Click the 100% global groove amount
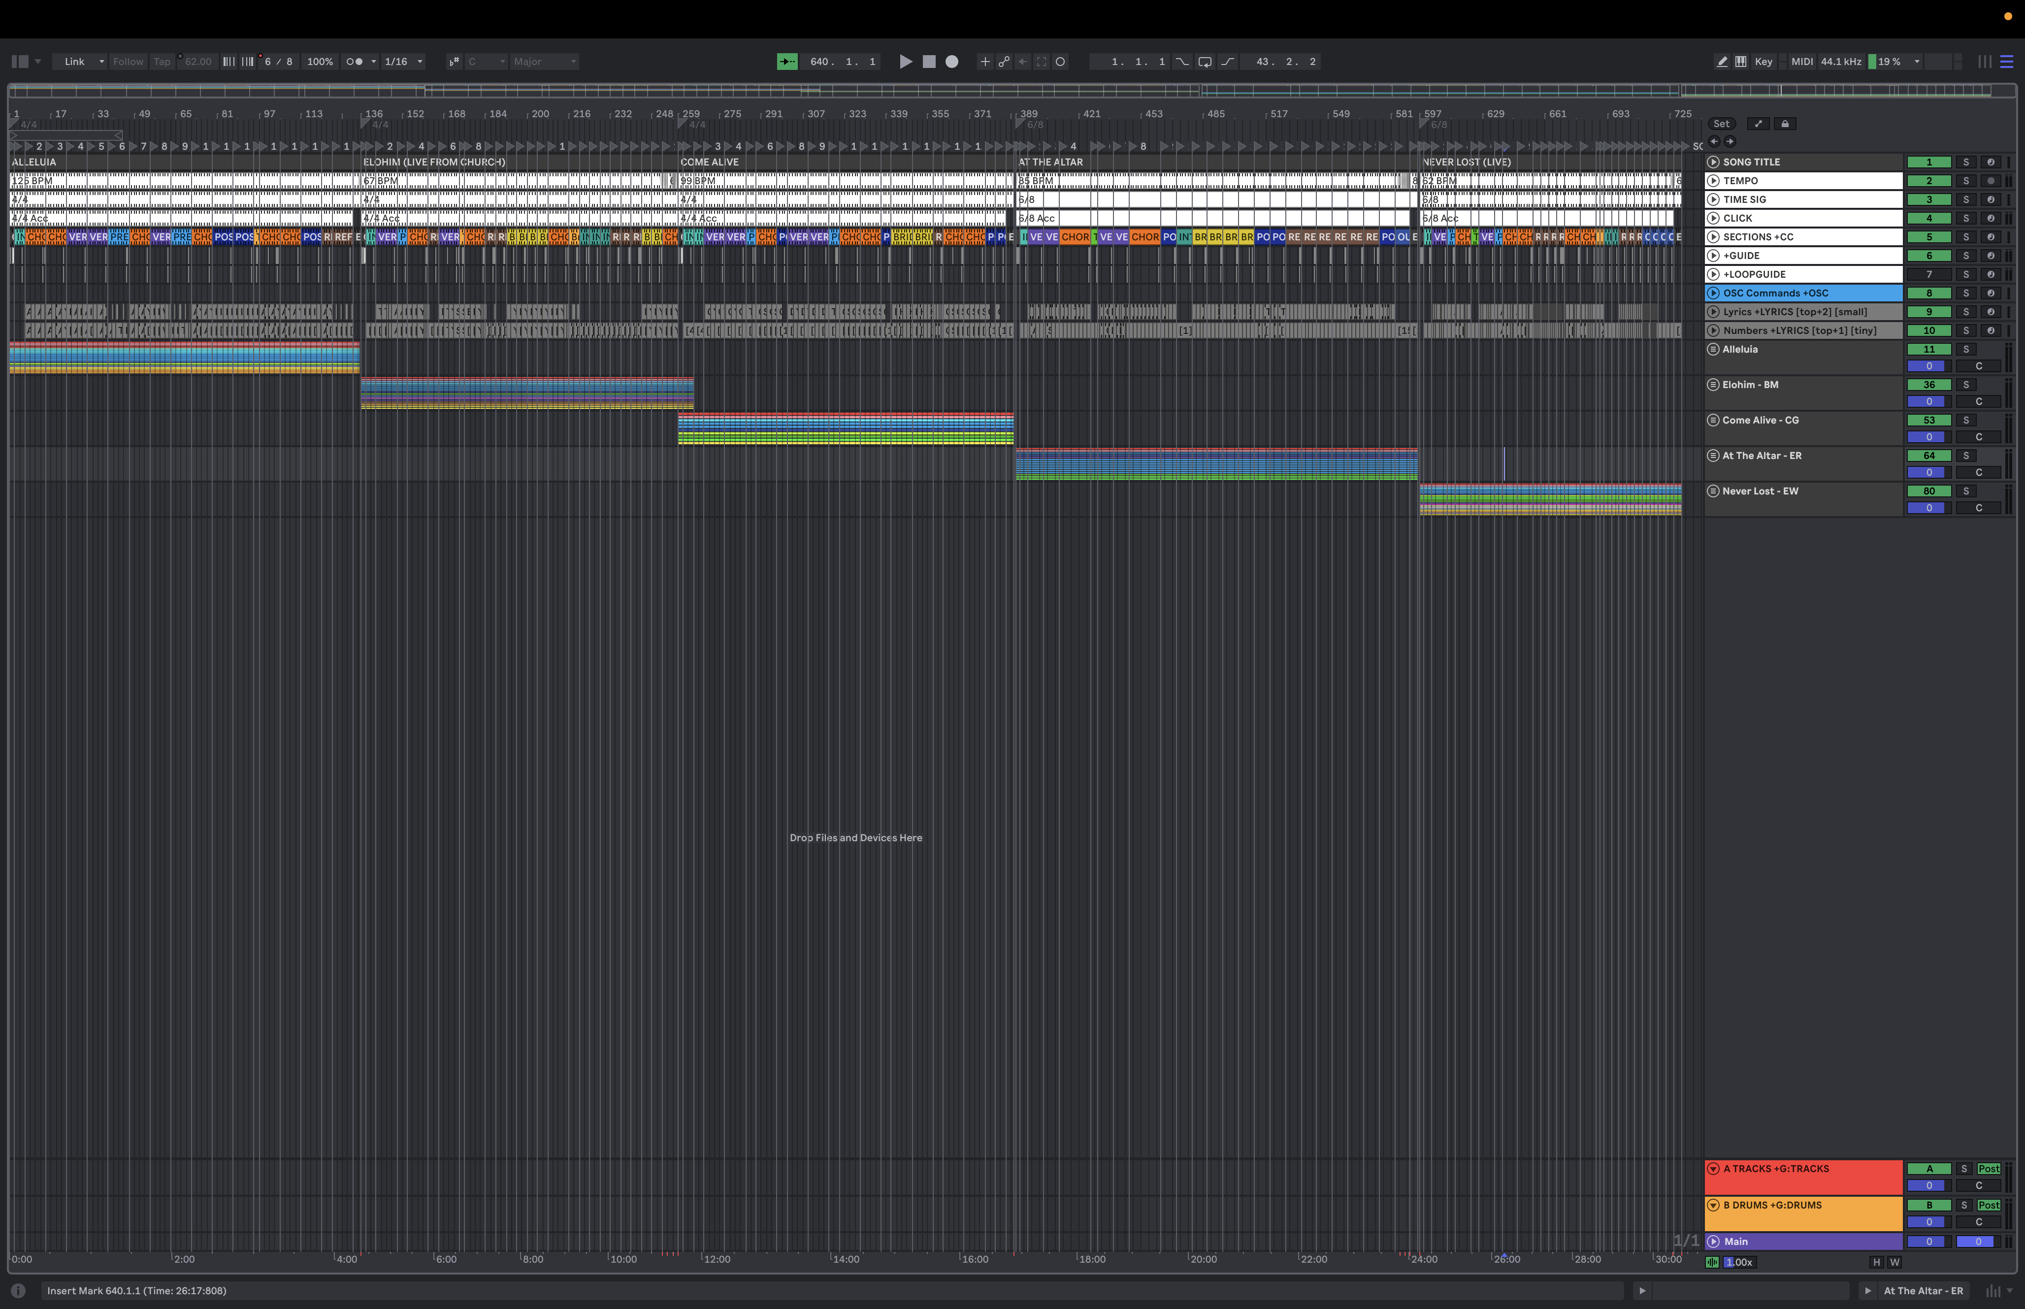The height and width of the screenshot is (1309, 2025). (320, 61)
